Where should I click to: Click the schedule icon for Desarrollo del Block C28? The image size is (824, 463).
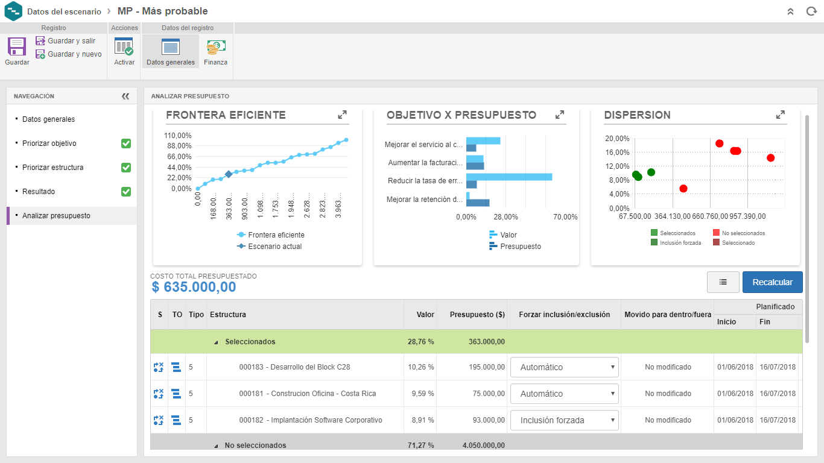point(176,367)
